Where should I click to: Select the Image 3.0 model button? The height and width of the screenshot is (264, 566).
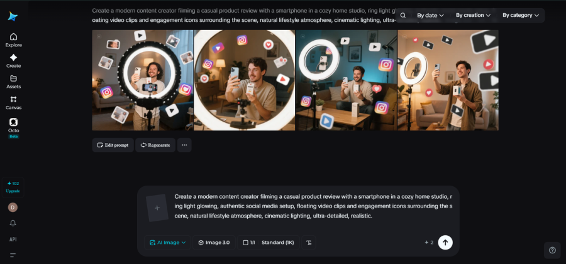(214, 243)
